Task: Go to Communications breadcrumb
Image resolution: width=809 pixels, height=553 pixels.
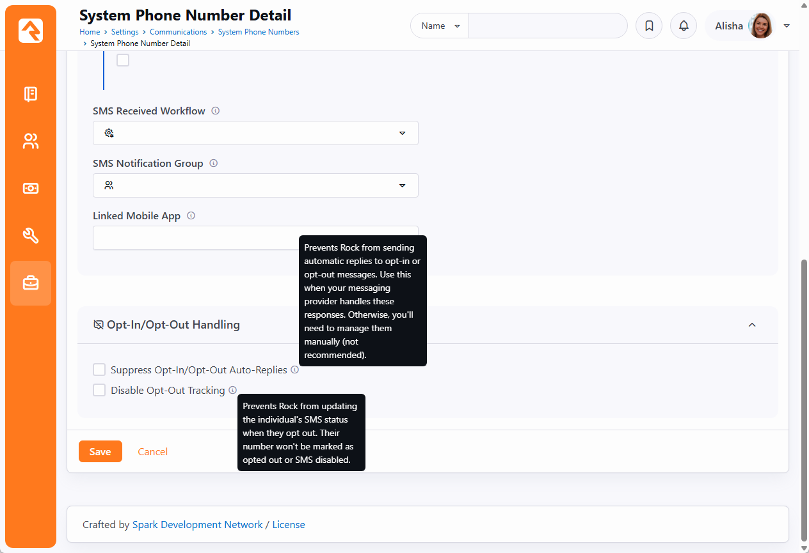Action: pyautogui.click(x=178, y=32)
